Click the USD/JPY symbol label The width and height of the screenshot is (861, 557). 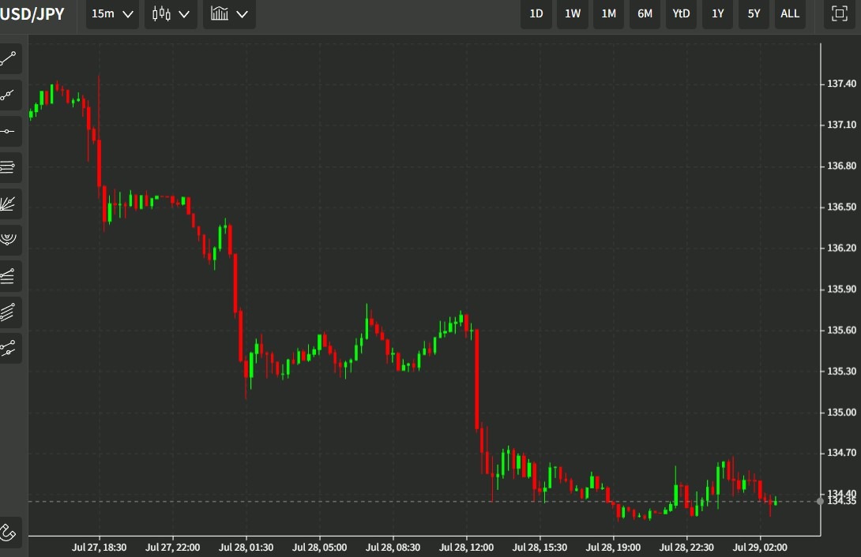[x=32, y=13]
